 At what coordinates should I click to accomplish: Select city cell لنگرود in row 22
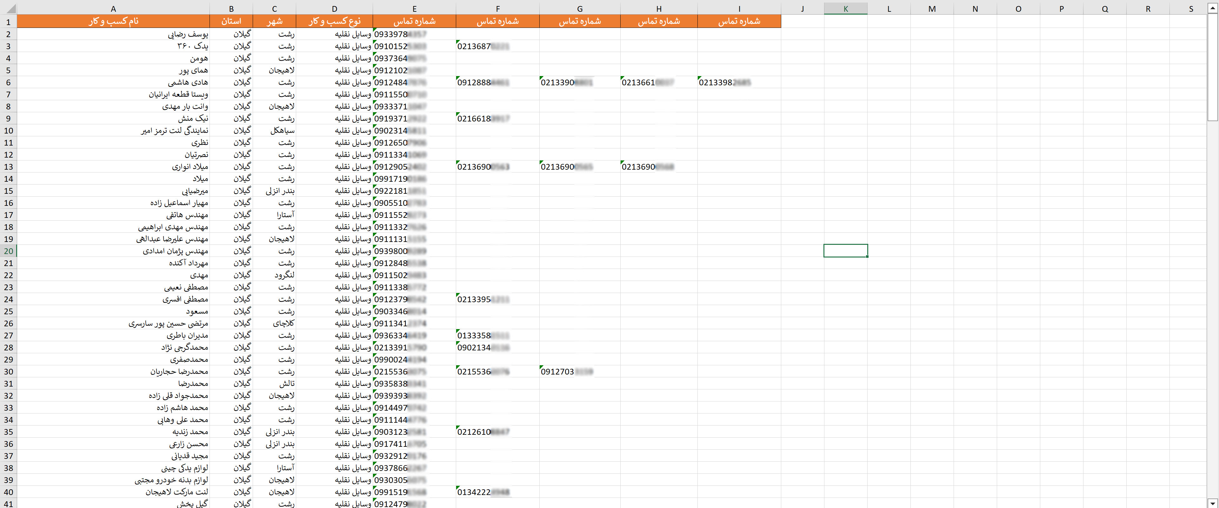275,275
